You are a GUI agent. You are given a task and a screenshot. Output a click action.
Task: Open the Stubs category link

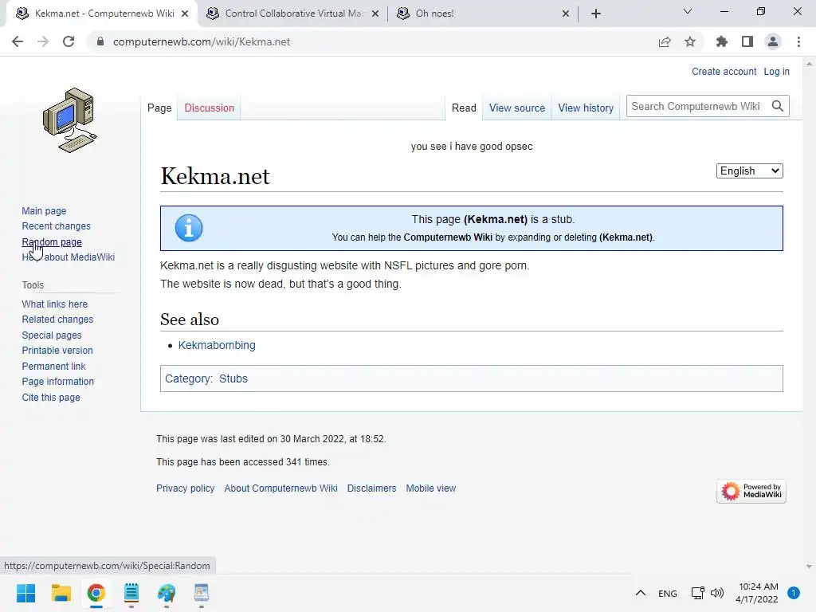233,379
